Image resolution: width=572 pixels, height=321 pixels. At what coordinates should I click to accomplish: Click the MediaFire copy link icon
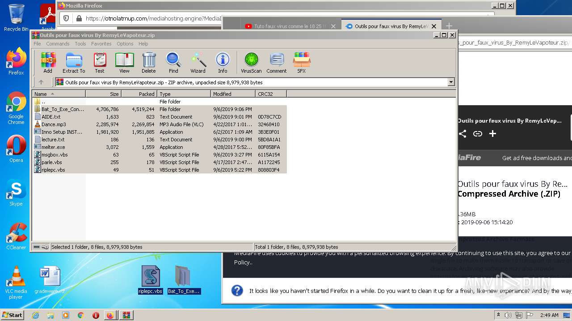(478, 134)
